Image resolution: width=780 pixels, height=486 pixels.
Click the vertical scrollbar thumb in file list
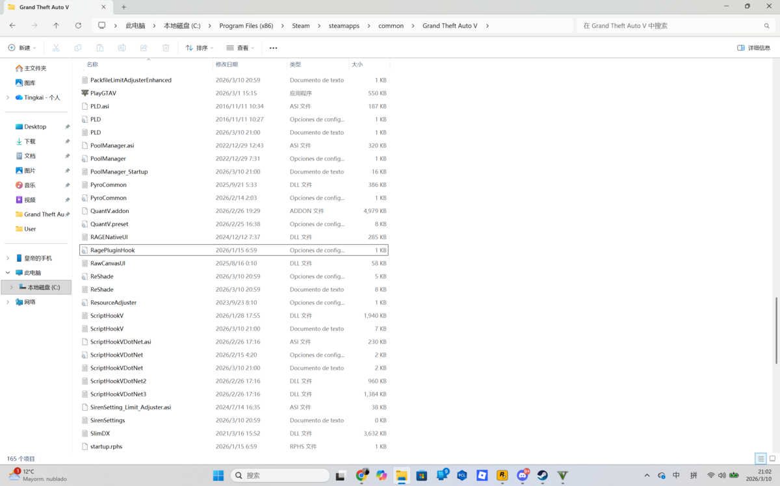tap(777, 330)
